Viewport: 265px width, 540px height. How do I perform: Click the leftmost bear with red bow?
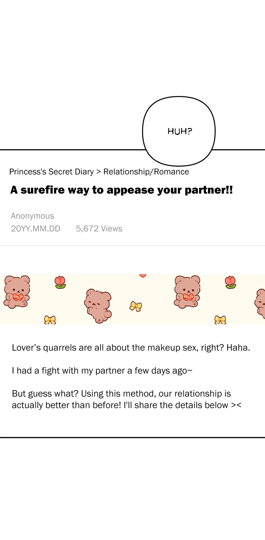17,292
